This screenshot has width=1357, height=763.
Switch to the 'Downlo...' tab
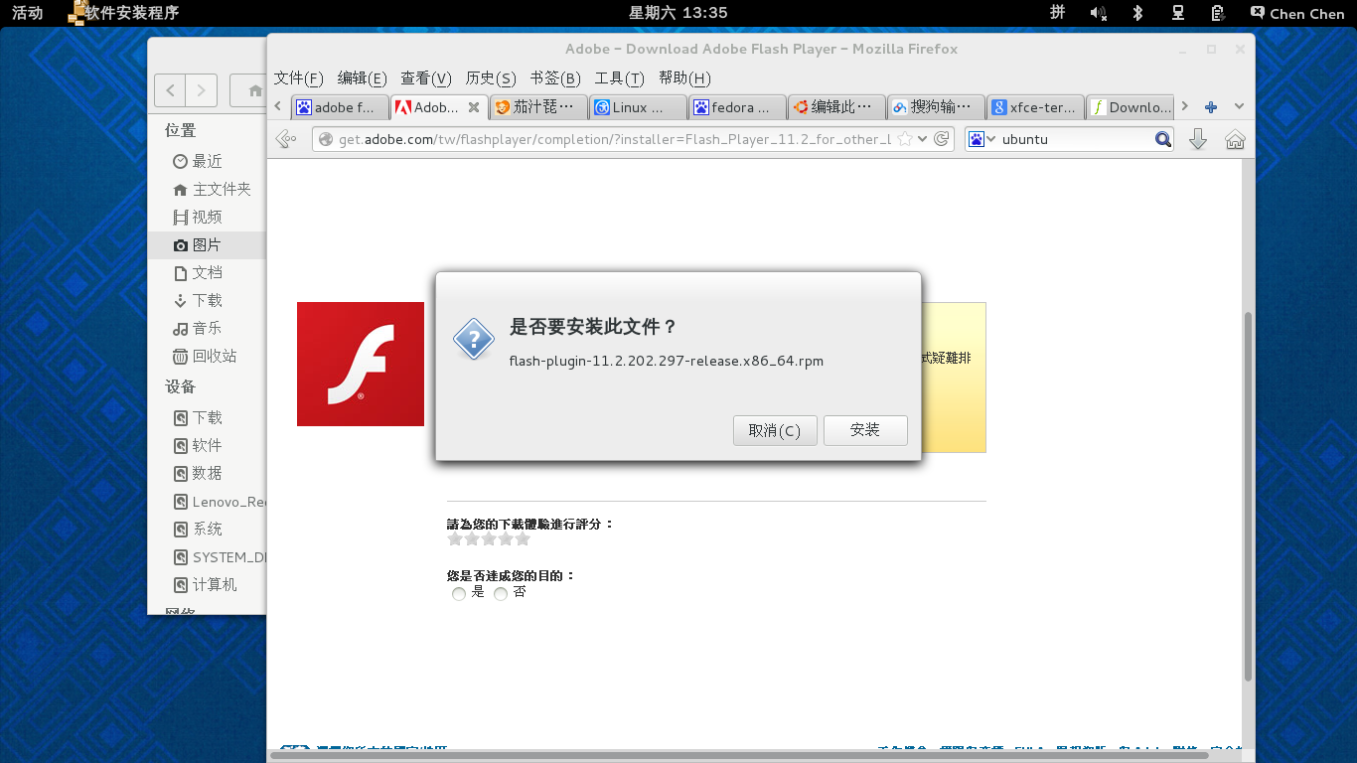(x=1131, y=107)
